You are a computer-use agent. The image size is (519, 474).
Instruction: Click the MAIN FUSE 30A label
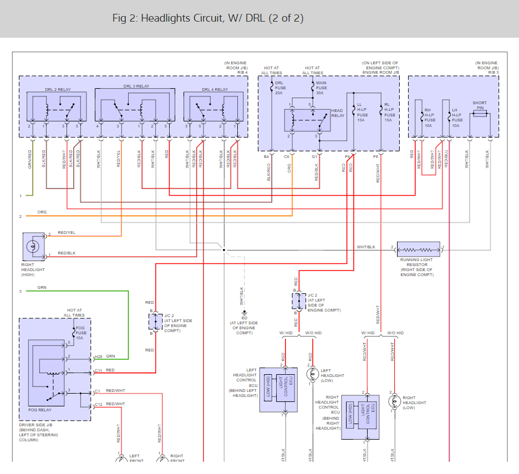point(322,88)
